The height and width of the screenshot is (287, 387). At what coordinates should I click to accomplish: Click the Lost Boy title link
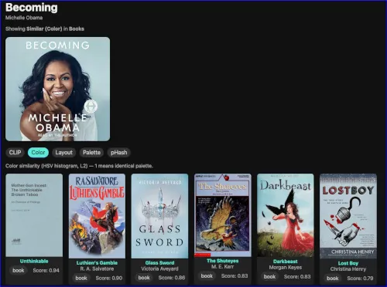click(x=348, y=263)
